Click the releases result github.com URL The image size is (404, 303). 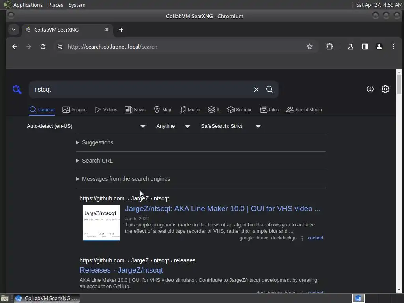click(137, 260)
